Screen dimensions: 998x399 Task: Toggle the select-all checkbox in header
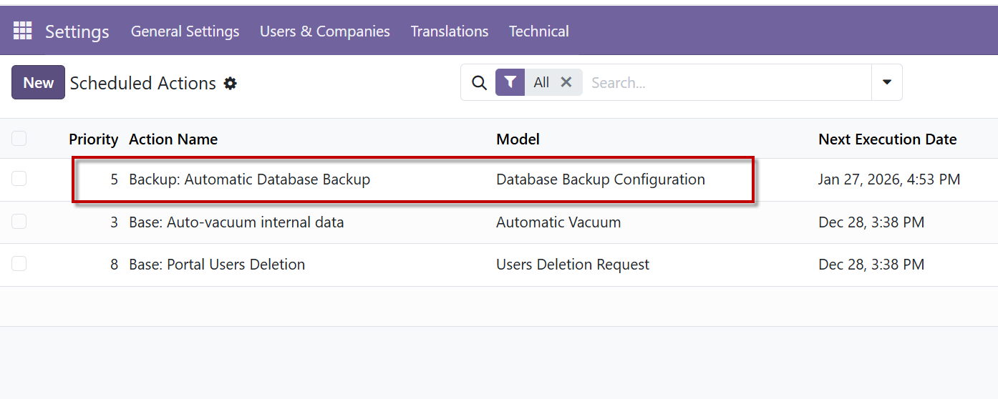click(19, 139)
